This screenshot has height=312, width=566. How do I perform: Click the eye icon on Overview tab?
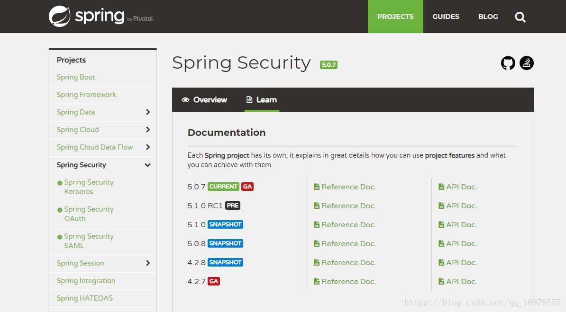pyautogui.click(x=185, y=100)
